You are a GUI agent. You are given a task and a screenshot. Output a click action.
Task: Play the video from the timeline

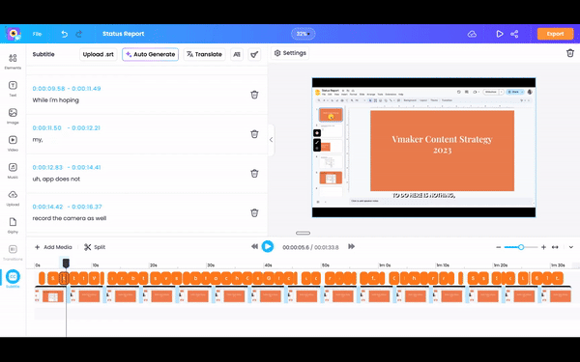tap(268, 246)
